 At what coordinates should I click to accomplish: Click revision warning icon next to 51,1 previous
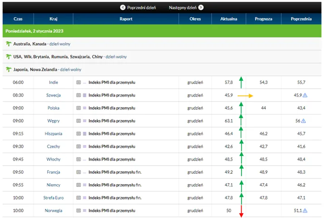click(x=305, y=210)
